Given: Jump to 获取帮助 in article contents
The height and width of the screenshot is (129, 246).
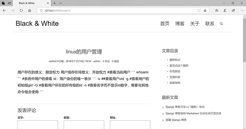Looking at the screenshot, I should [175, 83].
